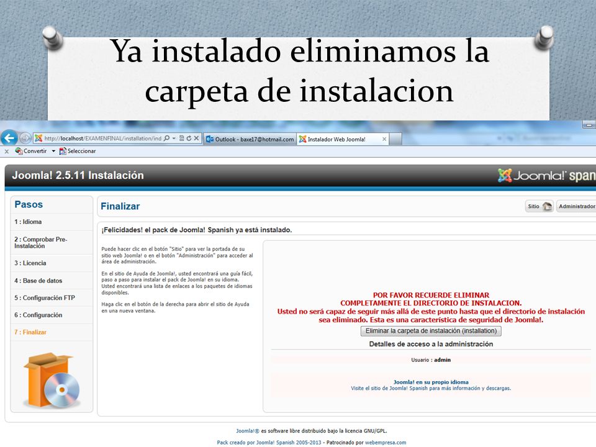Click the ¡Felicidades! installed message
This screenshot has height=447, width=596.
coord(197,230)
